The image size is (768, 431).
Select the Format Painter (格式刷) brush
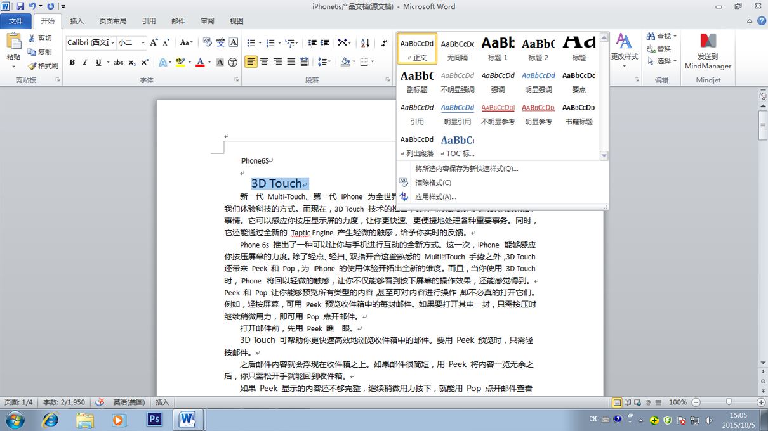point(43,66)
